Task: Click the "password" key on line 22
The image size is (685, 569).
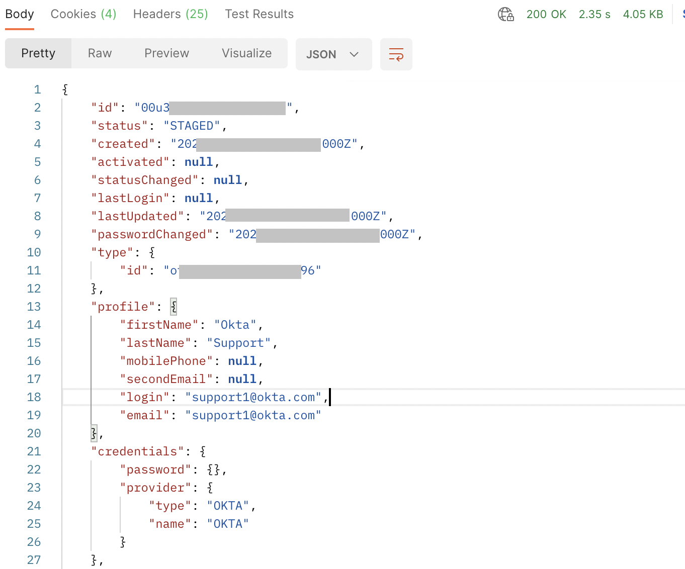Action: 156,469
